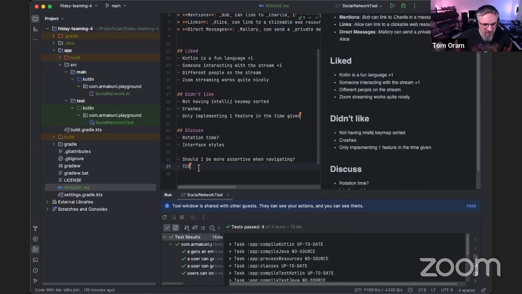
Task: Click the Rerun Failed Tests icon
Action: [173, 217]
